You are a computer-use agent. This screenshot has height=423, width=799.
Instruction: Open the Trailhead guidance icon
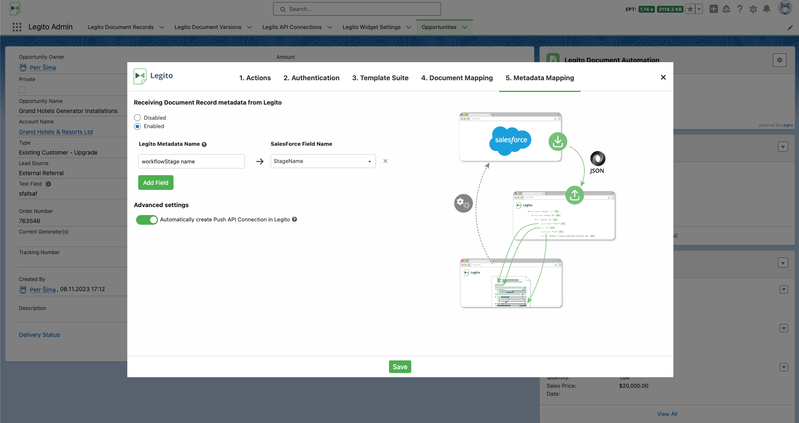coord(726,9)
